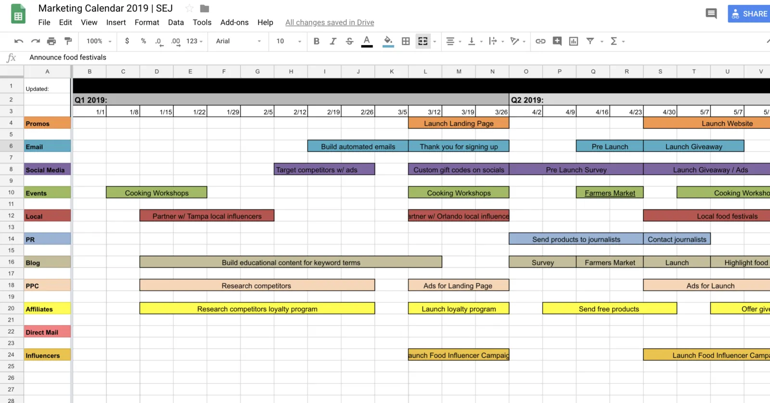Open the Edit menu

65,23
